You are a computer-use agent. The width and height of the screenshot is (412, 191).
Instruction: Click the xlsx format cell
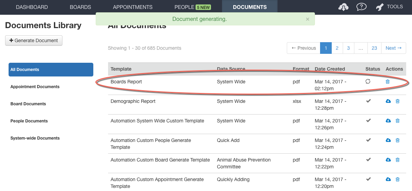[x=297, y=101]
